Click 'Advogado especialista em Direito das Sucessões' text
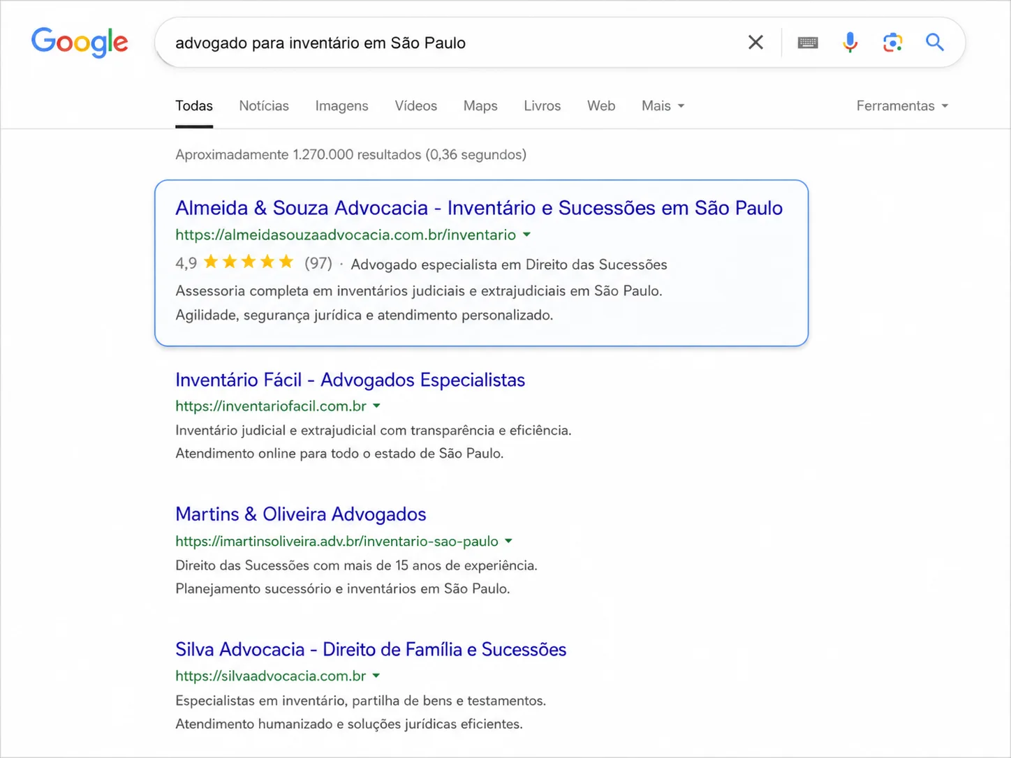The image size is (1011, 758). point(509,265)
